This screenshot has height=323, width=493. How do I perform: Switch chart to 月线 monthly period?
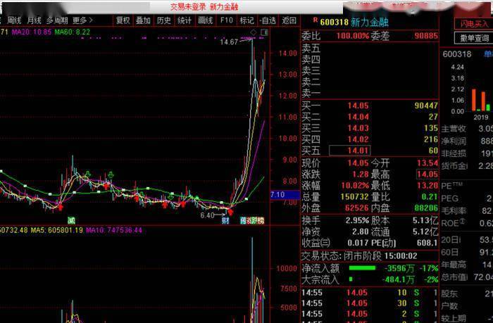point(34,20)
